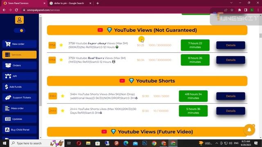Favorite service 3758 with star icon

[61, 45]
